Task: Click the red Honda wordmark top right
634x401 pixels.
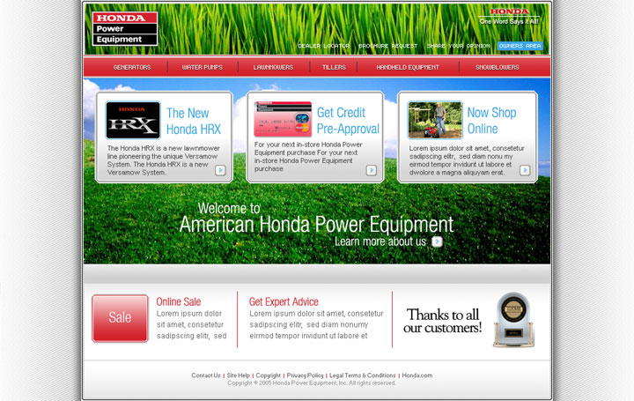Action: [510, 11]
